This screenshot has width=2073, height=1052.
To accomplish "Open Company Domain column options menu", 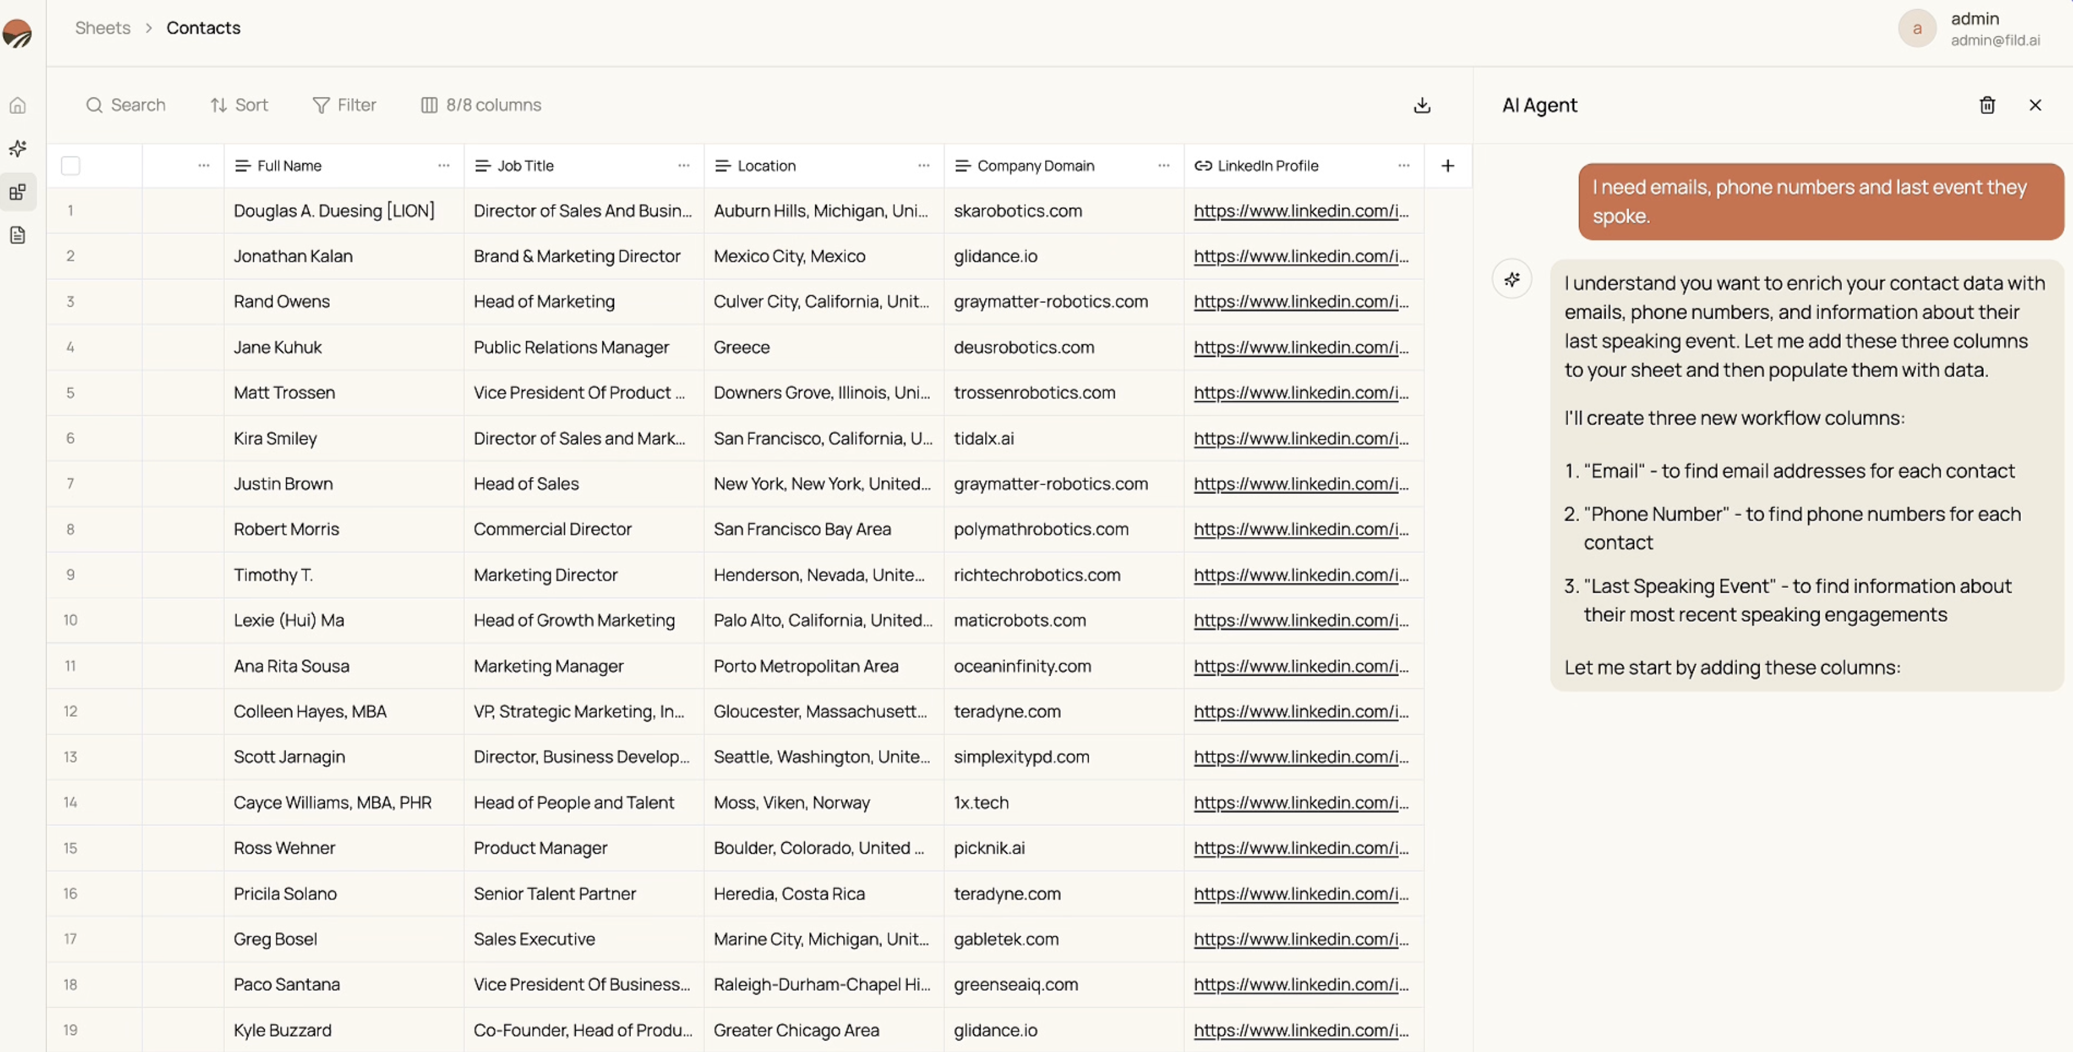I will click(x=1164, y=165).
